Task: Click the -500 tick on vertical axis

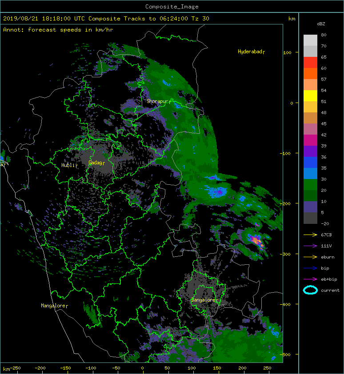Action: 285,355
